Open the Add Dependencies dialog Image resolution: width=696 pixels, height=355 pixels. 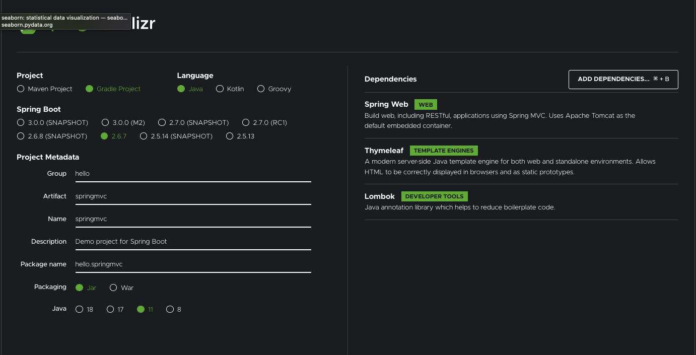tap(623, 79)
